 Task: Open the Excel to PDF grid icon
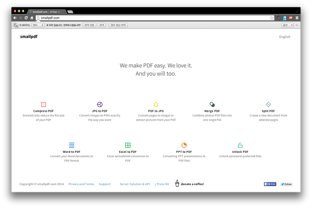tap(128, 145)
